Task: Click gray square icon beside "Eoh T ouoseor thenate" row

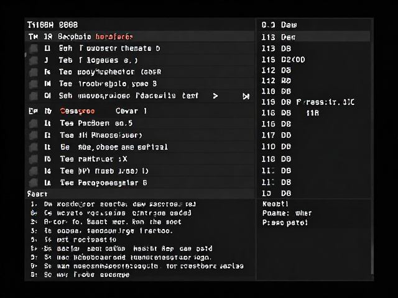Action: point(33,48)
